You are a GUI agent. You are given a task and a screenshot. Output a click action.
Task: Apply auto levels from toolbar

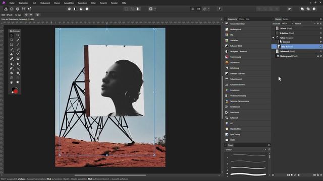coord(69,9)
